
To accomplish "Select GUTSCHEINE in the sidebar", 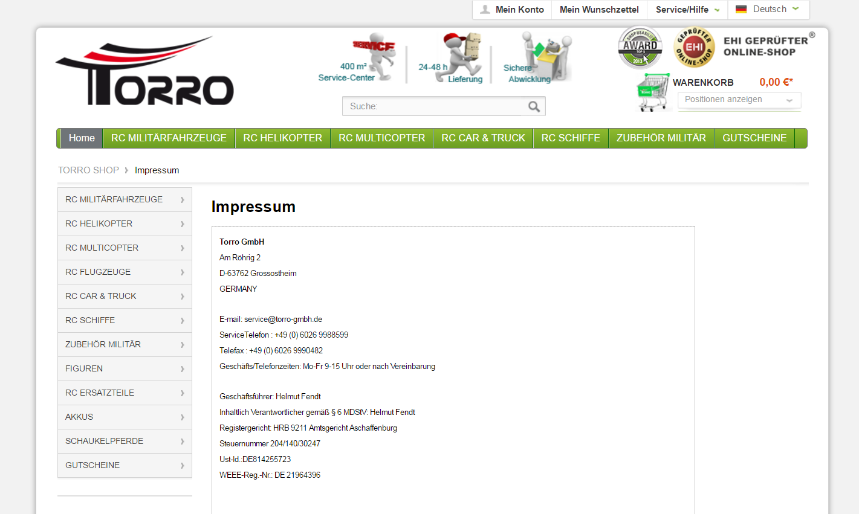I will [125, 465].
